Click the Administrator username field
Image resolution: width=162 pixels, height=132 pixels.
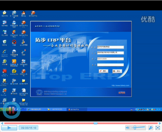[x=110, y=58]
